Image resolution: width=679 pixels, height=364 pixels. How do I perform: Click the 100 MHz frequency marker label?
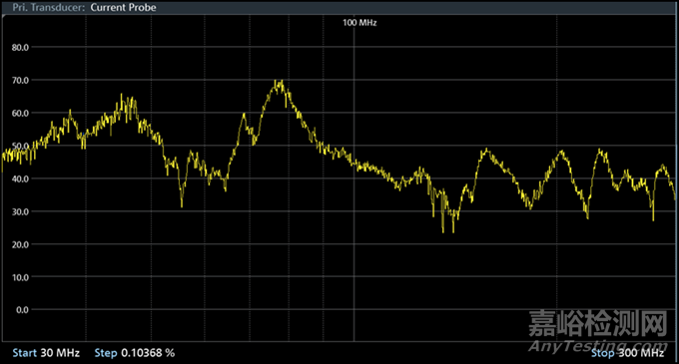point(359,23)
